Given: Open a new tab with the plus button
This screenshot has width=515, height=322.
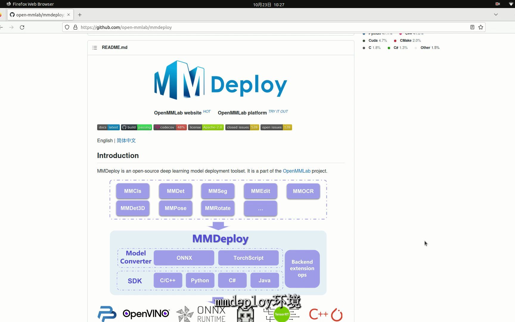Looking at the screenshot, I should coord(80,15).
